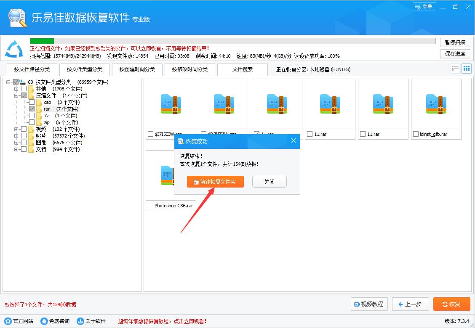Viewport: 475px width, 328px height.
Task: Switch to 按创建时间分类 tab
Action: (137, 69)
